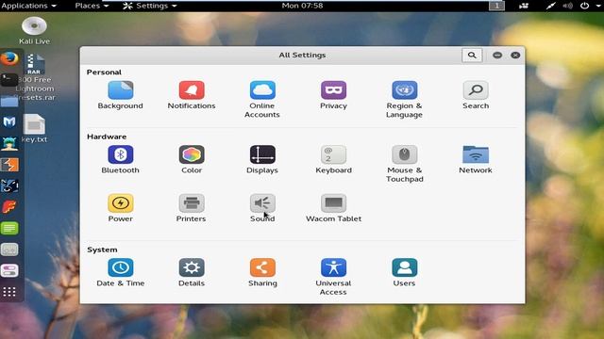The width and height of the screenshot is (604, 339).
Task: Open Displays settings
Action: [262, 159]
